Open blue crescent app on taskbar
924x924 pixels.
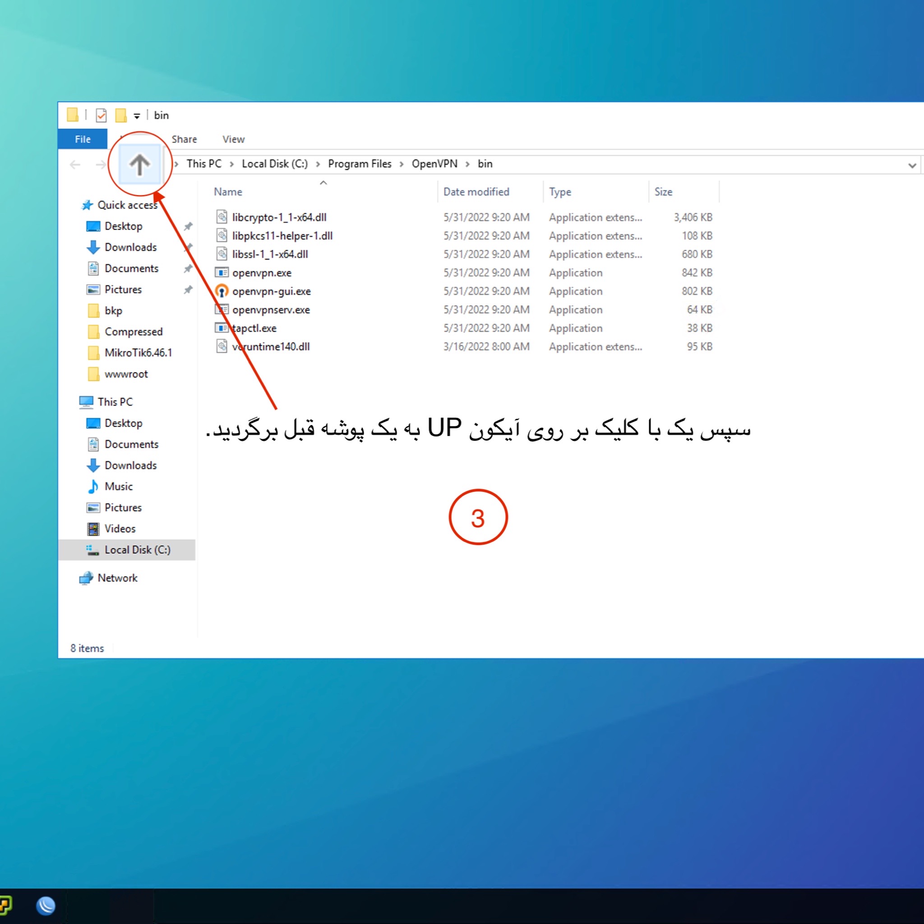click(x=46, y=905)
